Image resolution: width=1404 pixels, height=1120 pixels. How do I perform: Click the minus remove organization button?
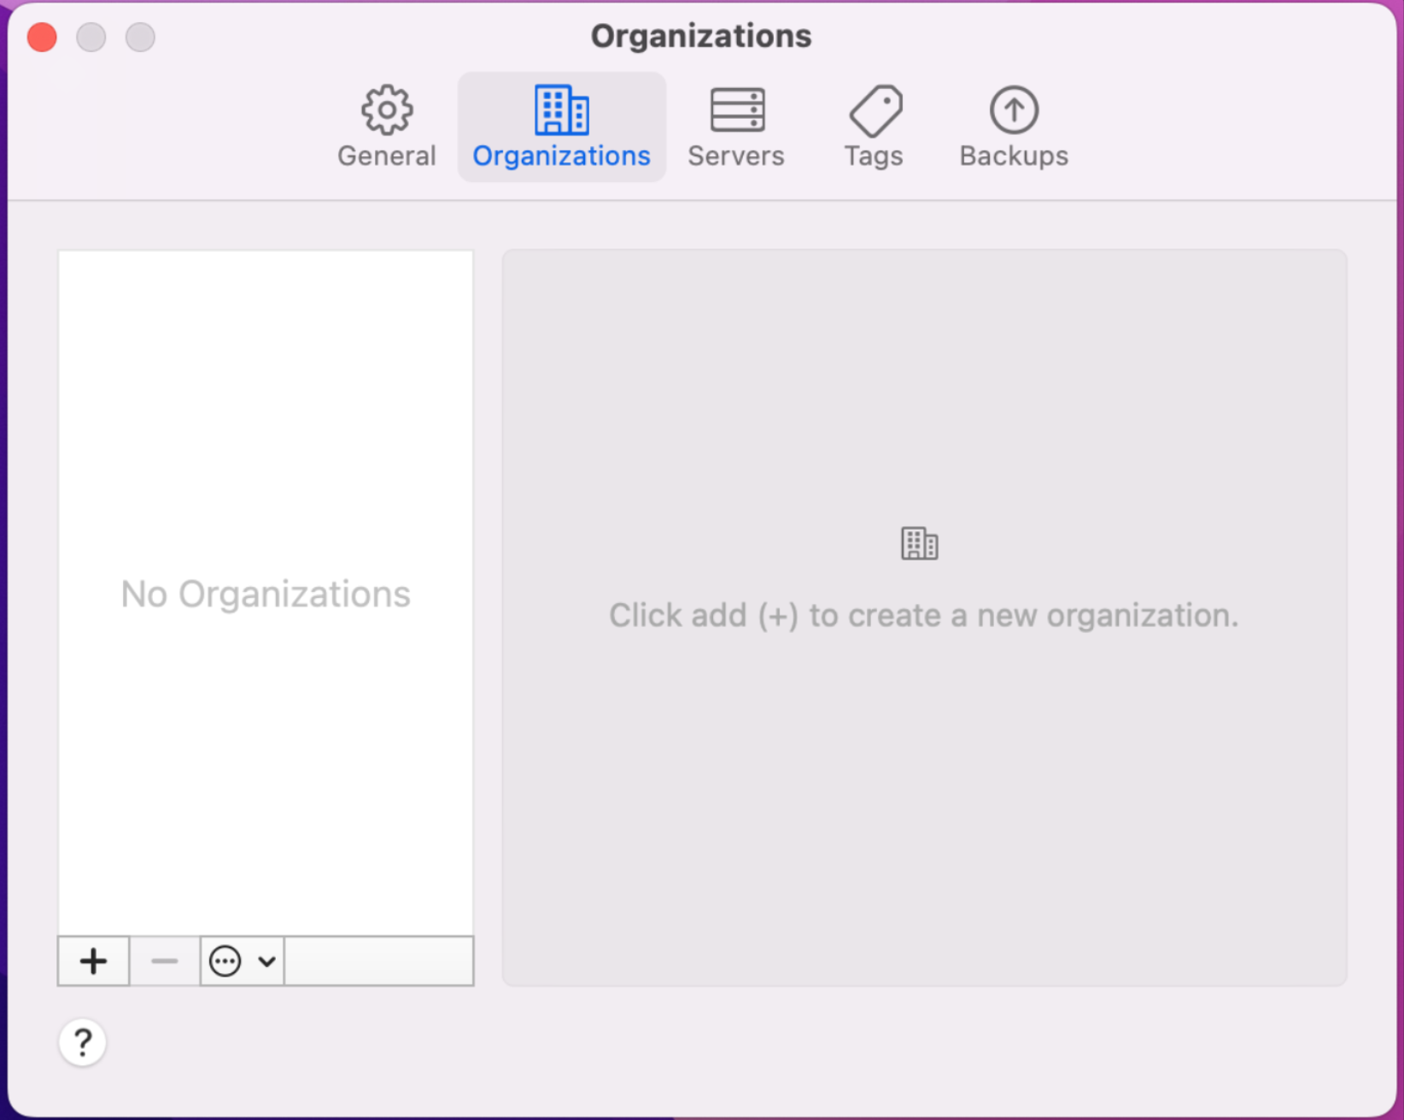click(164, 961)
